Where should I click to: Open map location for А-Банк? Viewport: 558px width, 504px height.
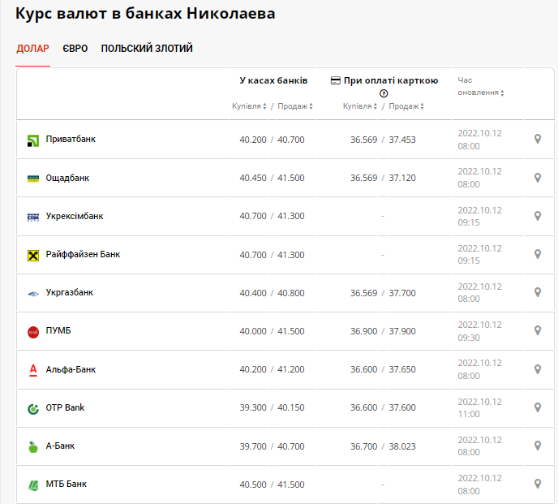click(538, 446)
